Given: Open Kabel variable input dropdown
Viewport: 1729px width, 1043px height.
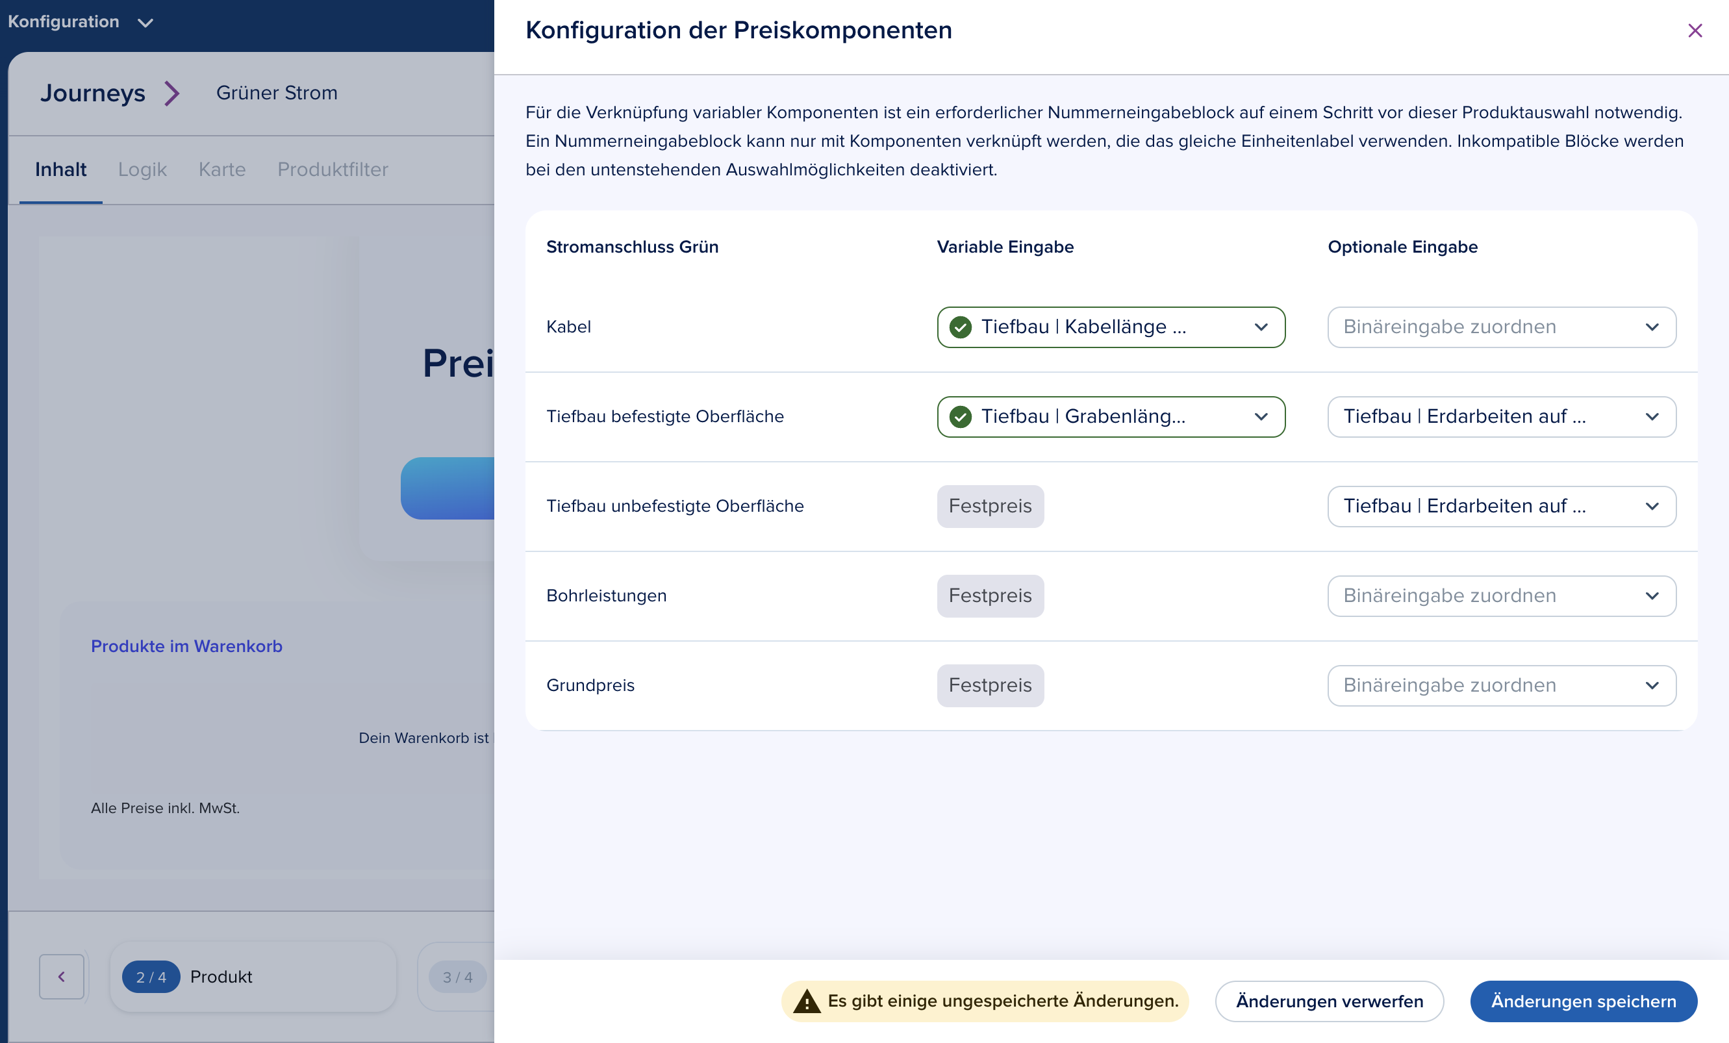Looking at the screenshot, I should coord(1111,327).
